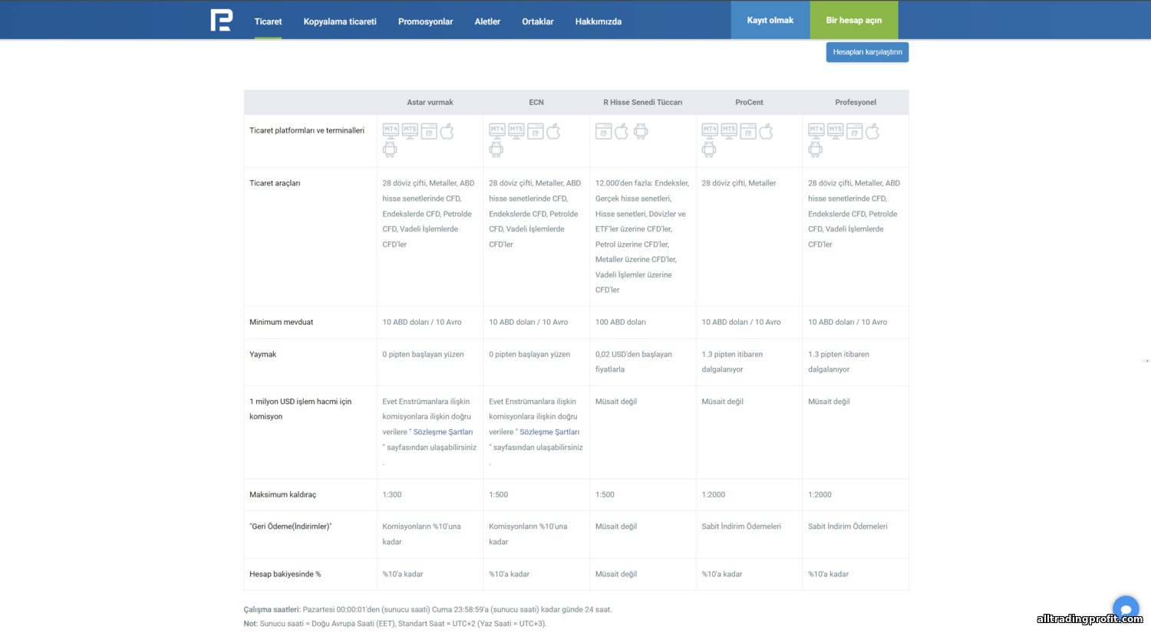Open Sözleşme Şartları link in Astar vurmak column
The width and height of the screenshot is (1151, 633).
[x=443, y=432]
